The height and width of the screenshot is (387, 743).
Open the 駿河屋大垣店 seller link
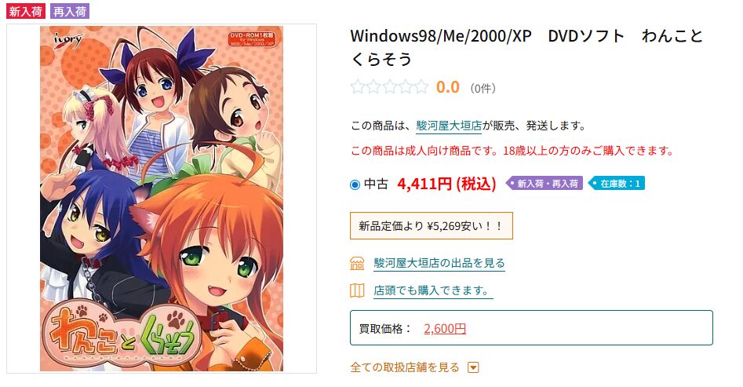click(449, 126)
